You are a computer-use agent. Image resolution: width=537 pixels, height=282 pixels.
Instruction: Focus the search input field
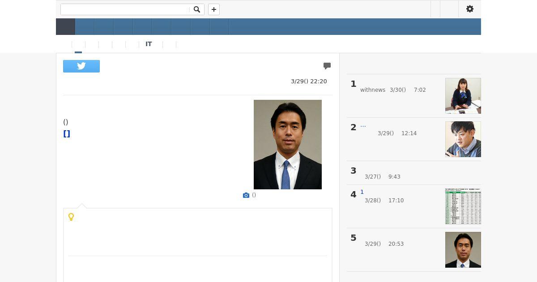(125, 9)
